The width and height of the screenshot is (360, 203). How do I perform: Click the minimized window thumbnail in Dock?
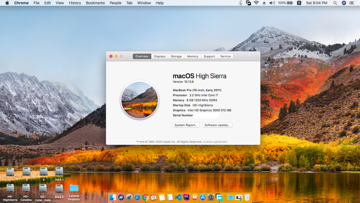click(239, 197)
